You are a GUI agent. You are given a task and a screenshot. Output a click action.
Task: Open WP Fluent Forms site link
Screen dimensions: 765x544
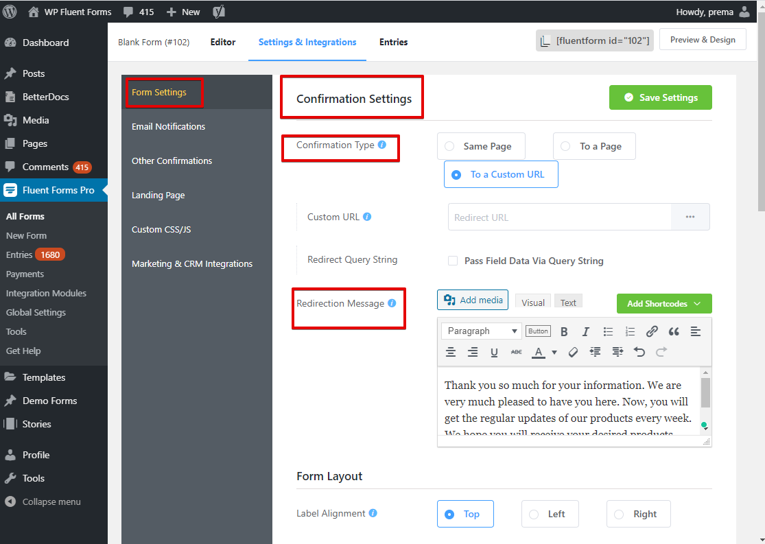pyautogui.click(x=70, y=12)
